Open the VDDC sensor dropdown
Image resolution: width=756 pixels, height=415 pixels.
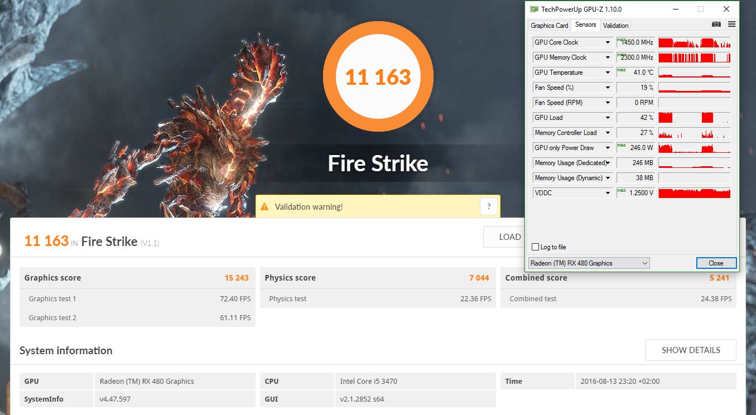pos(608,193)
